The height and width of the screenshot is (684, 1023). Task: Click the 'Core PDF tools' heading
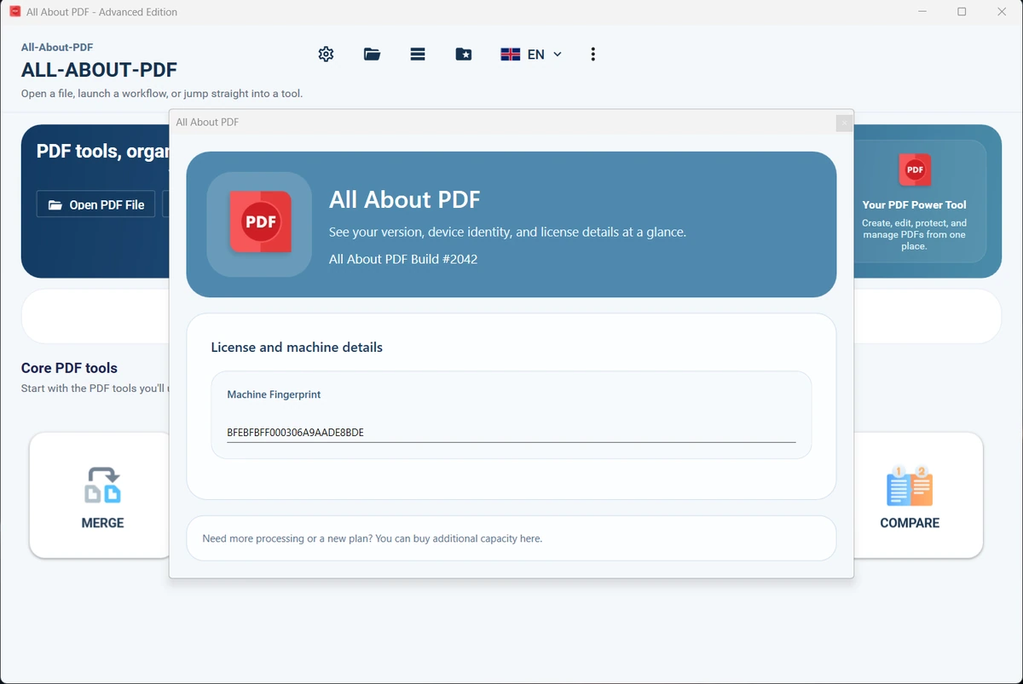pyautogui.click(x=69, y=368)
